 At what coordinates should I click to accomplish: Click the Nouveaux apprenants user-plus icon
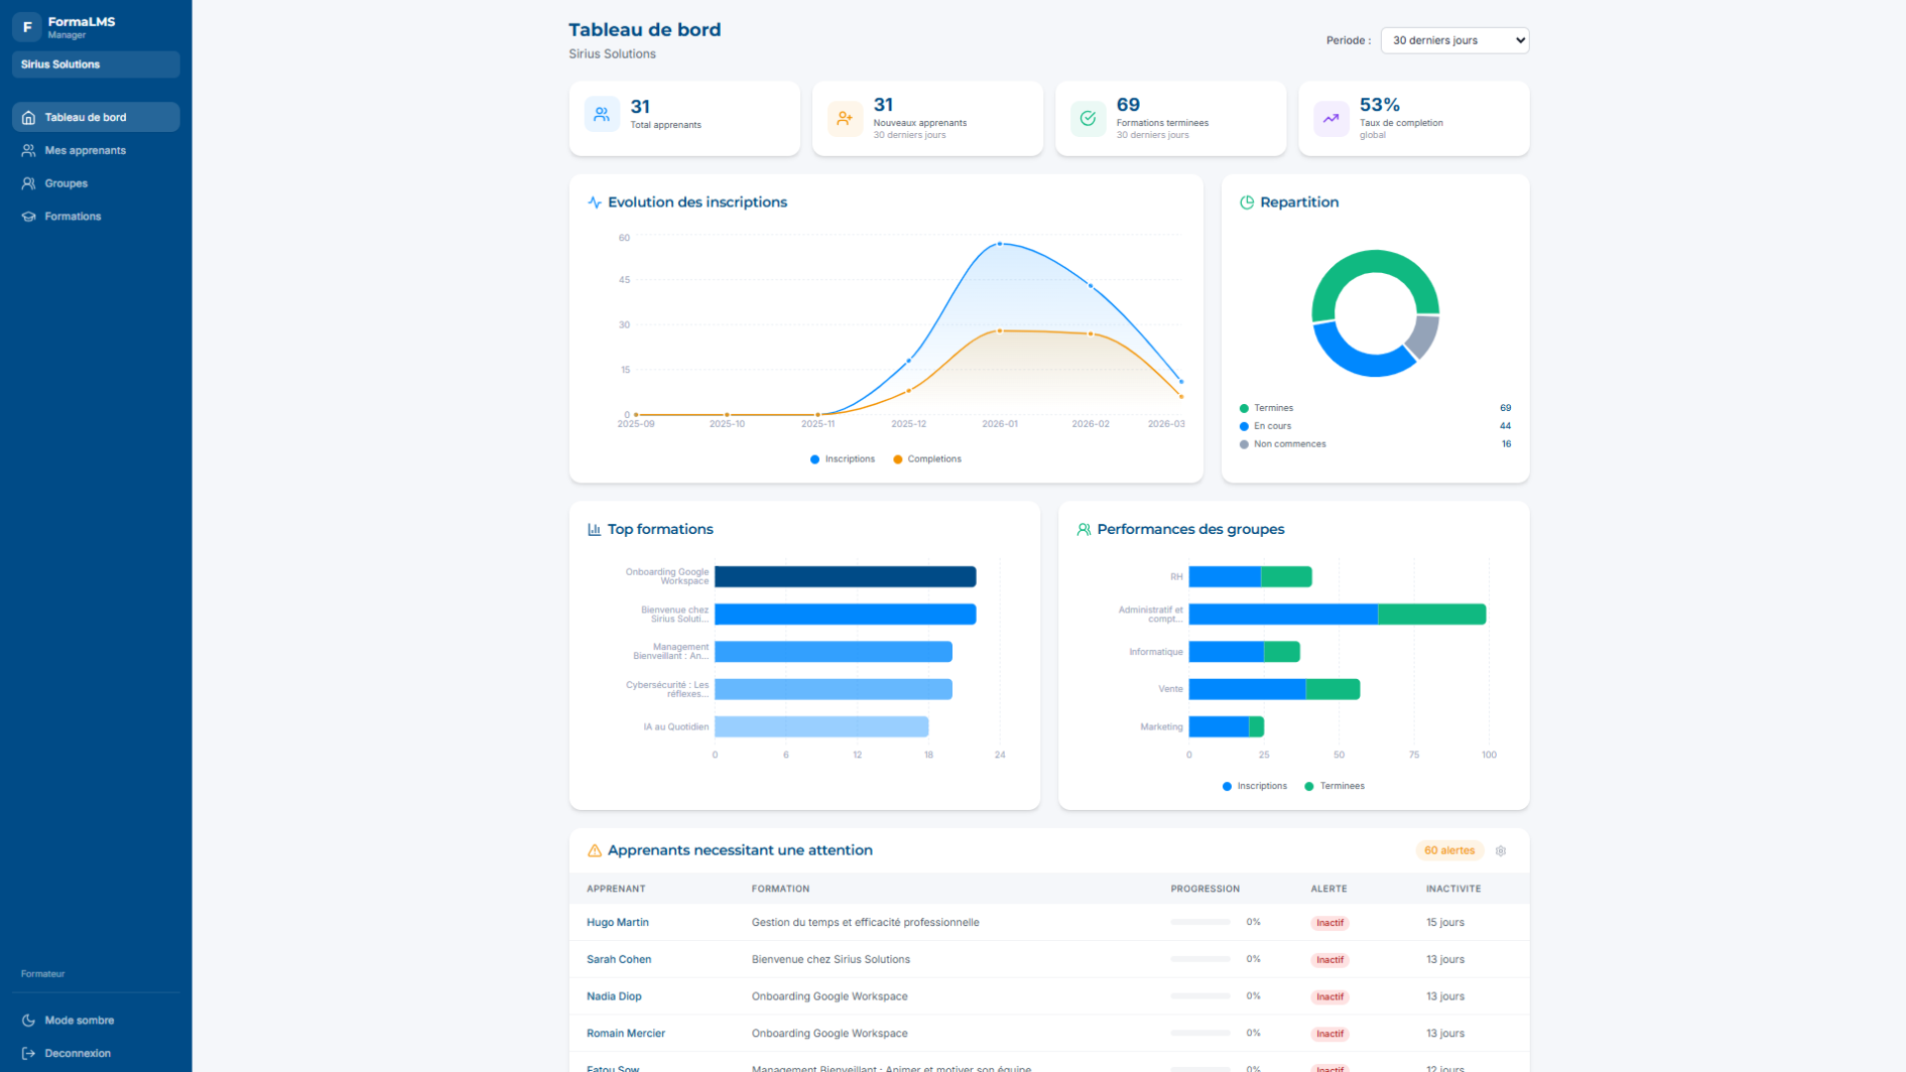point(845,118)
